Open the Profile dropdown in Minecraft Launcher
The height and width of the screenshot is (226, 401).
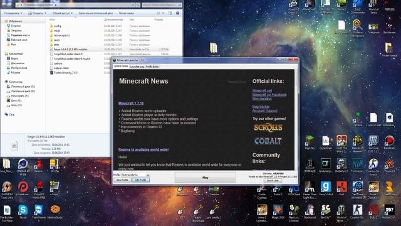(x=148, y=175)
